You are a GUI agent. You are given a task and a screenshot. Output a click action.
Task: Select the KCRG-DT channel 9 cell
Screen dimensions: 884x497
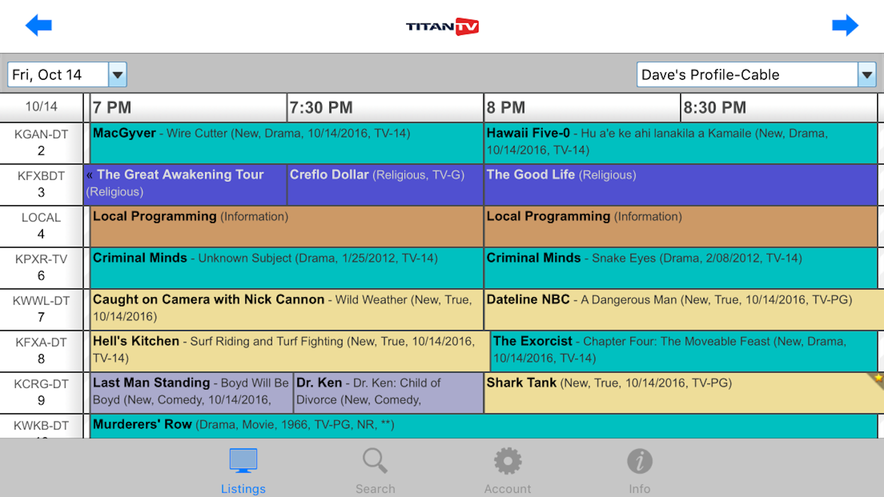coord(41,392)
